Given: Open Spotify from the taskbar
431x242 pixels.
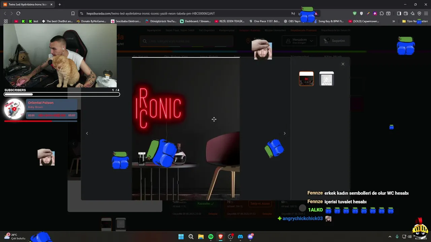Looking at the screenshot, I should click(211, 237).
